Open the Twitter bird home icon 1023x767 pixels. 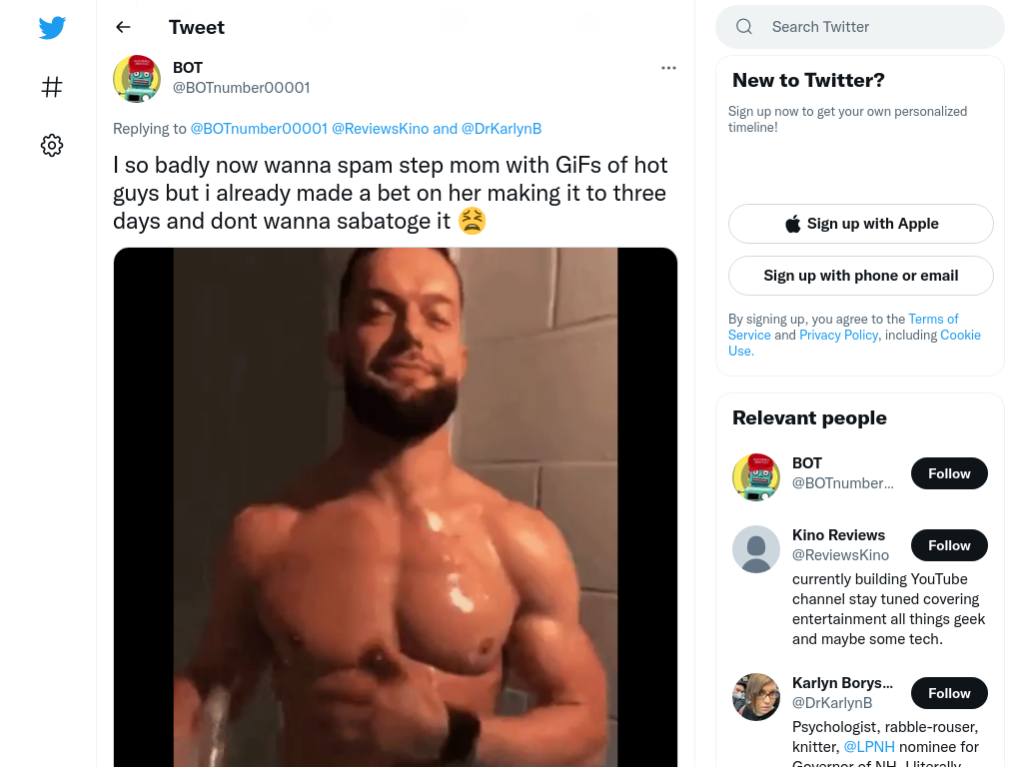click(52, 27)
